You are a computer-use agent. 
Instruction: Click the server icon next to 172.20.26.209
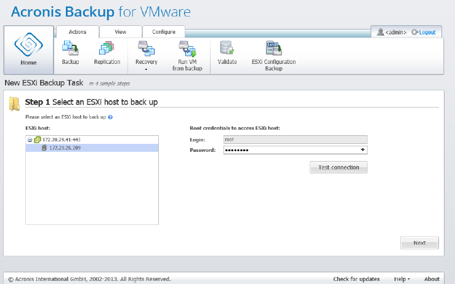coord(44,148)
